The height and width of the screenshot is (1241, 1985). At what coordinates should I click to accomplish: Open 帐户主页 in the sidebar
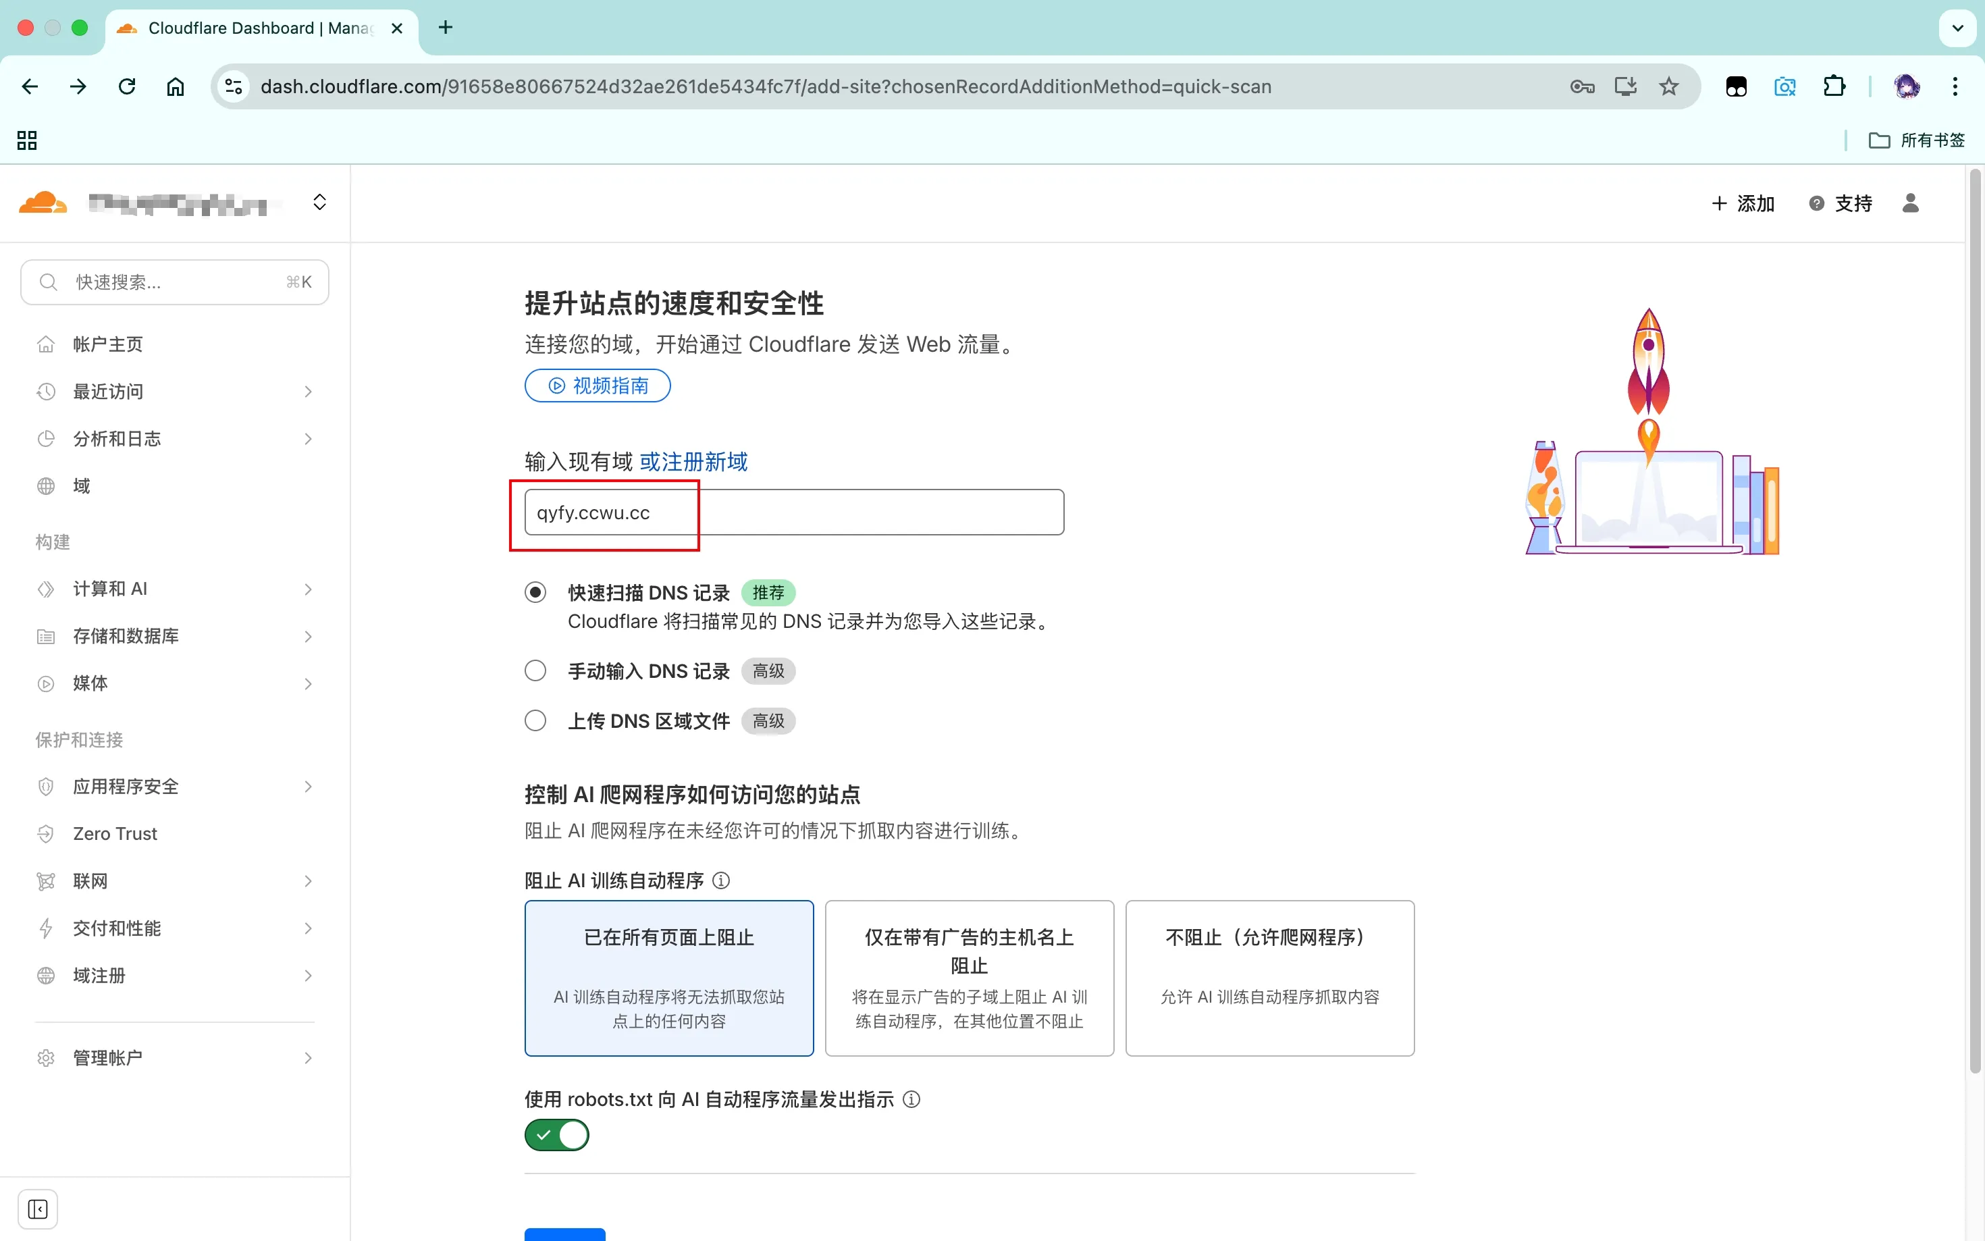(x=107, y=345)
